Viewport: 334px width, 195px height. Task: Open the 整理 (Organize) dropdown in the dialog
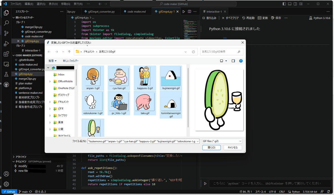coord(52,61)
